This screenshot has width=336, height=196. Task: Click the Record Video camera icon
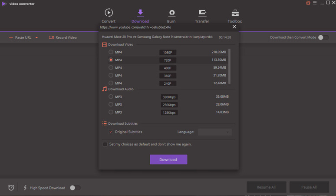point(51,37)
